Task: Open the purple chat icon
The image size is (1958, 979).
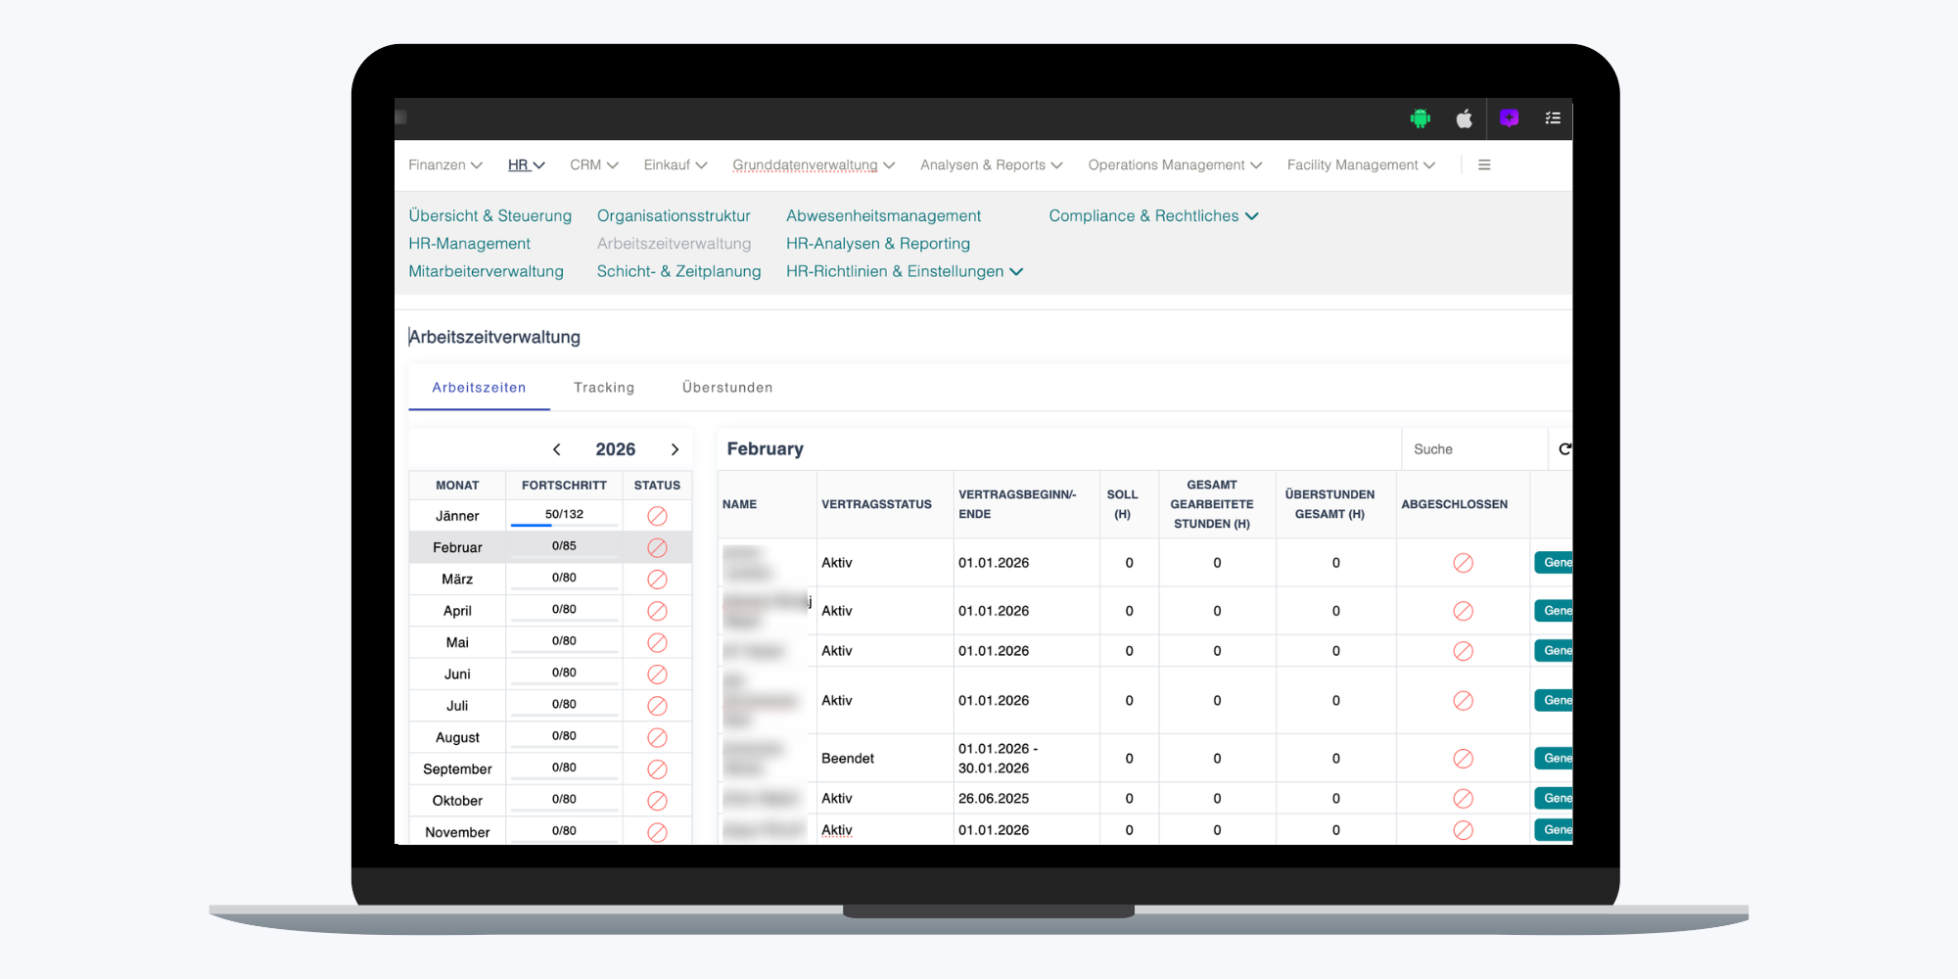Action: click(1509, 118)
